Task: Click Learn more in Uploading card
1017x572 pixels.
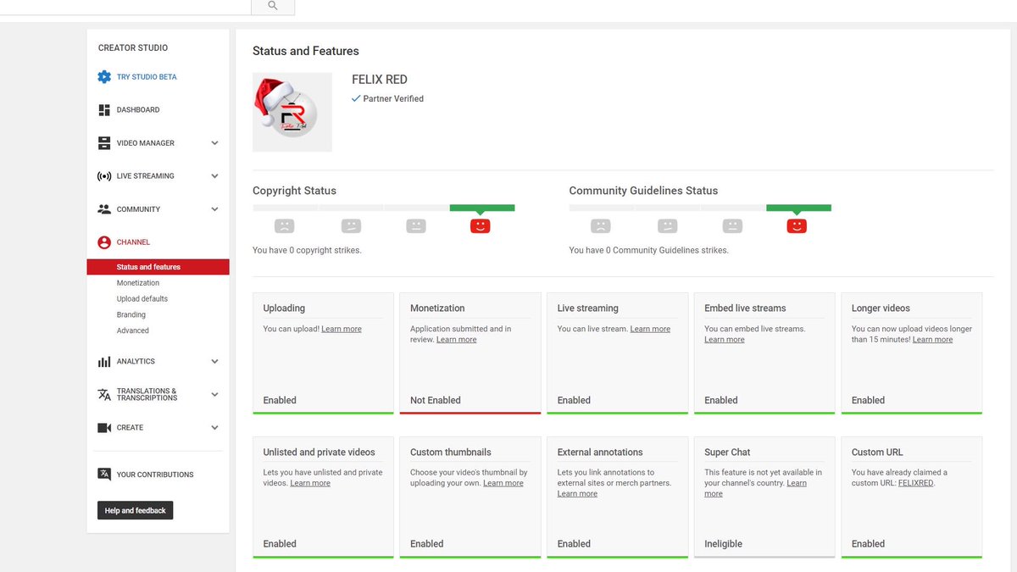Action: click(342, 329)
